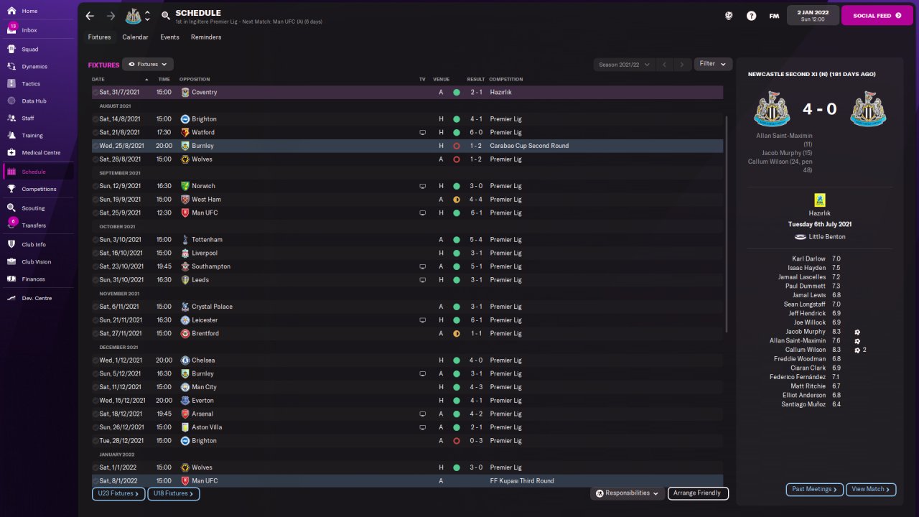Switch to the Fixtures tab

pos(100,37)
